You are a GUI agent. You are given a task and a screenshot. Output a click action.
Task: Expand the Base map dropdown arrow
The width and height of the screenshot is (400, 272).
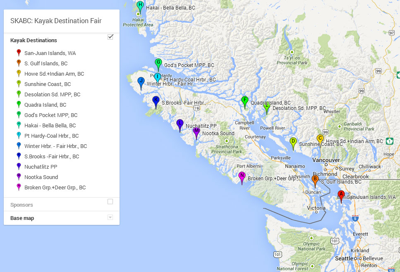110,217
